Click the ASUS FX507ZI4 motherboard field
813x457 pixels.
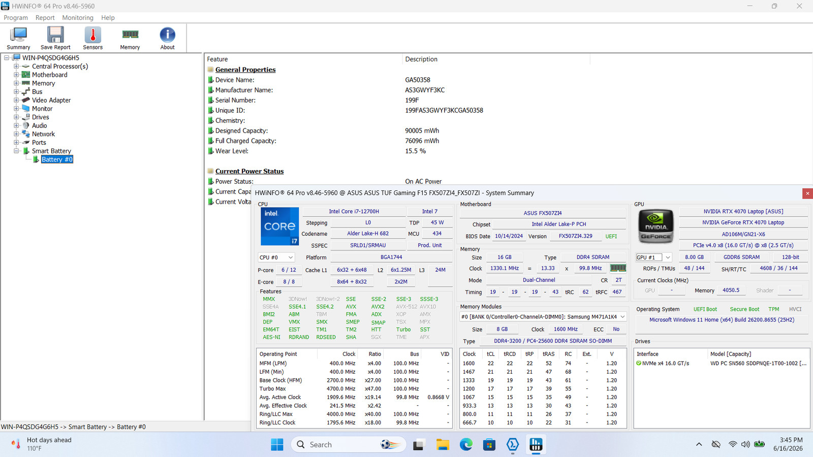543,213
